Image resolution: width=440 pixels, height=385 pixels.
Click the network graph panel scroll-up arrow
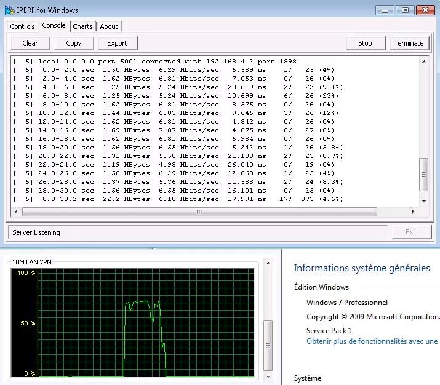[268, 263]
